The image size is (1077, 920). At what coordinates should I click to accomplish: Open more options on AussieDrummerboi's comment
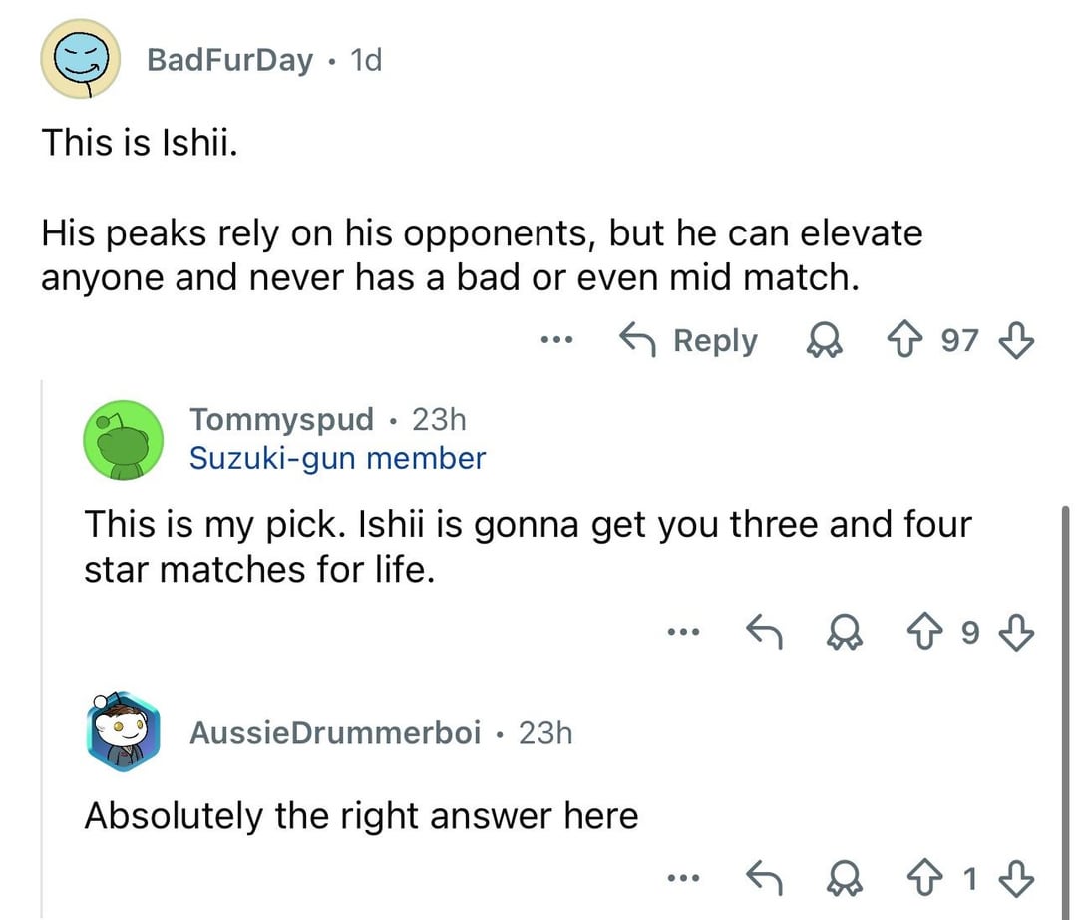click(x=683, y=879)
